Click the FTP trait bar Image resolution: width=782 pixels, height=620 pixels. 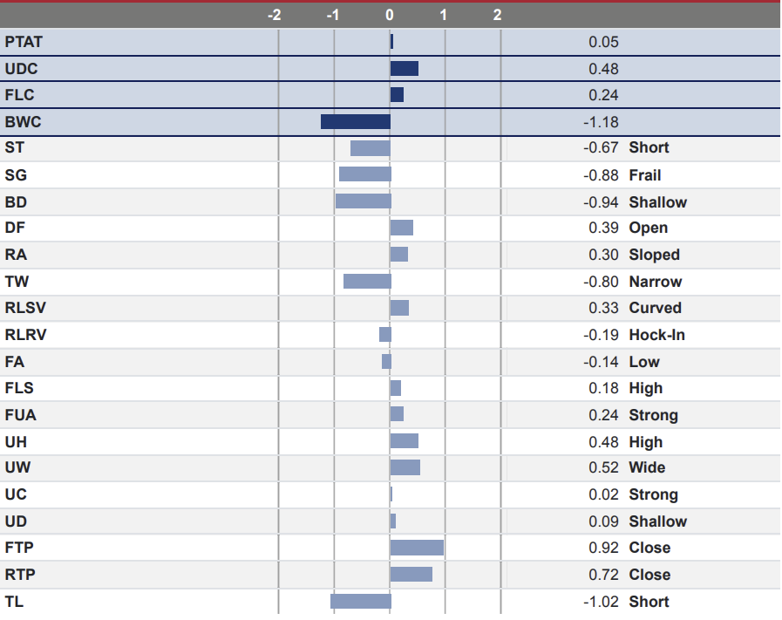pyautogui.click(x=417, y=548)
